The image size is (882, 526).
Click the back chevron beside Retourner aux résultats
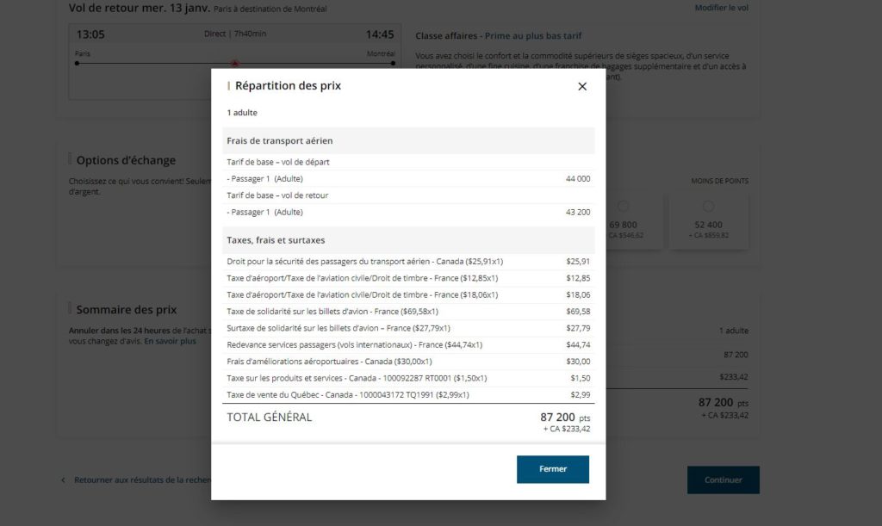pyautogui.click(x=63, y=480)
